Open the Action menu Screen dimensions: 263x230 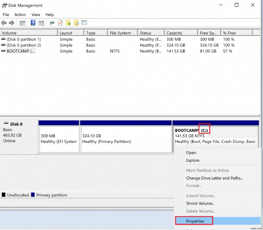(x=20, y=14)
